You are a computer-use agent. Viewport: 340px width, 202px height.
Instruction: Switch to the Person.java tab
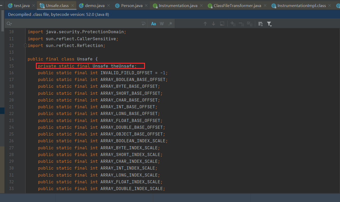(x=132, y=5)
